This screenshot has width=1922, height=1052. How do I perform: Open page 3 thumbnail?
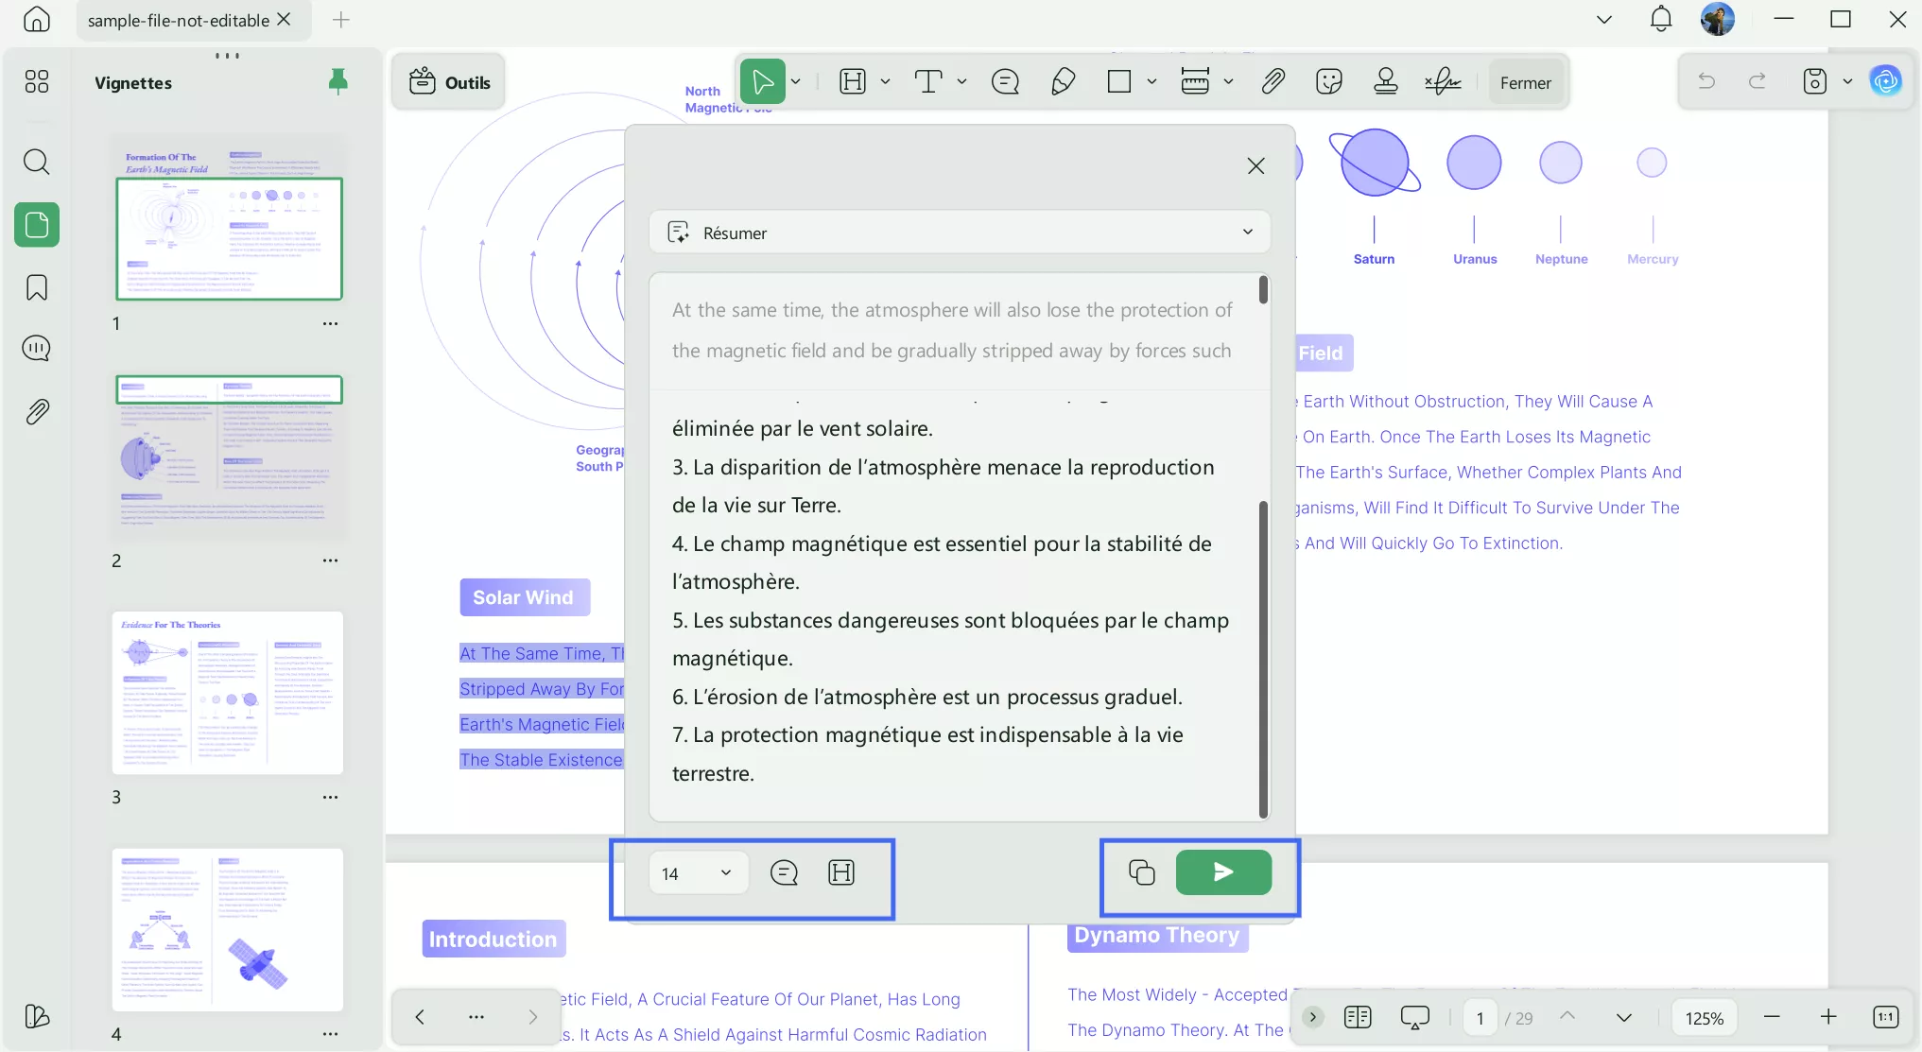click(227, 693)
